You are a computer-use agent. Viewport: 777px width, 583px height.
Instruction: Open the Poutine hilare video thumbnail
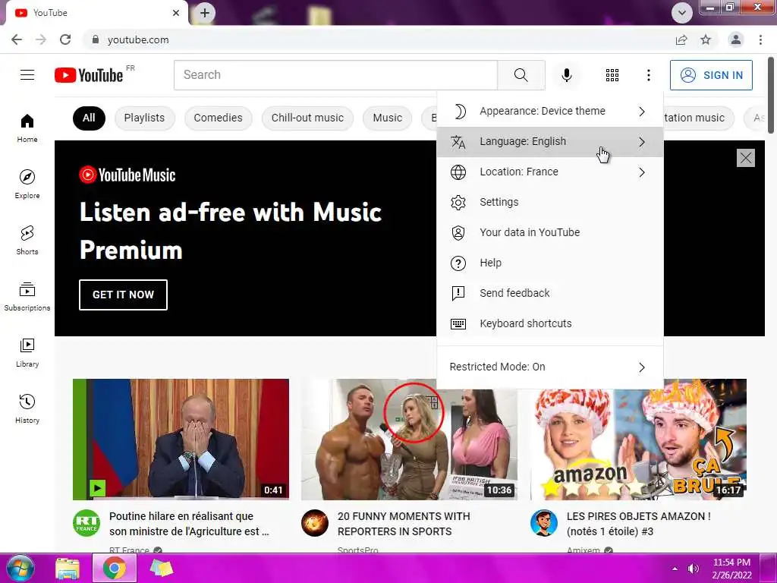tap(181, 440)
